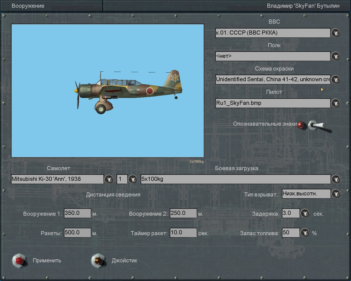The image size is (351, 281).
Task: Click the Джойстик text label
Action: coord(124,260)
